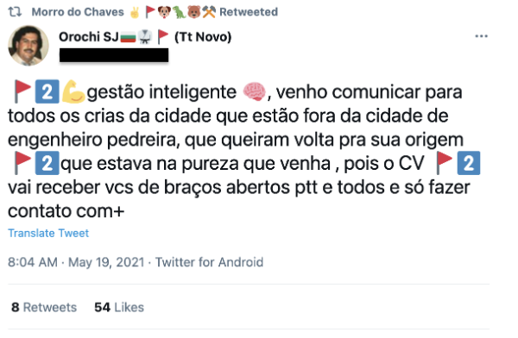518x338 pixels.
Task: Click the retweet arrows icon at top
Action: (15, 12)
